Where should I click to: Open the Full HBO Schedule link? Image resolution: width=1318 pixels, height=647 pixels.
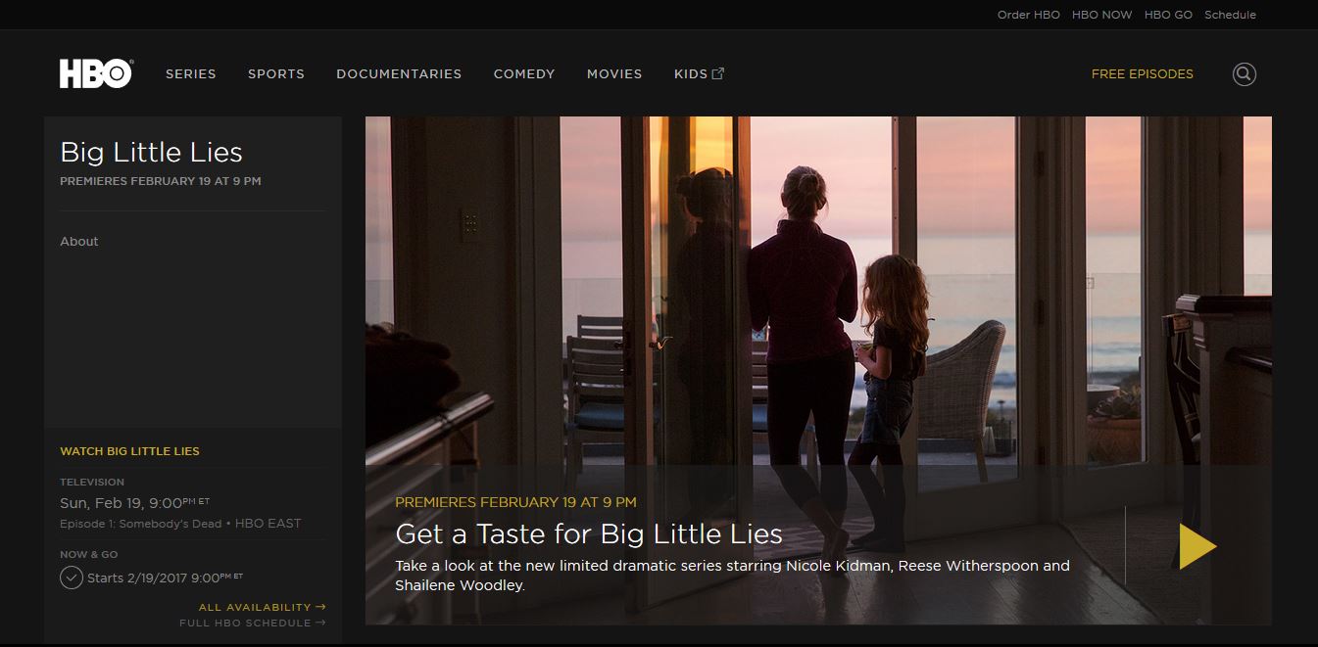click(x=252, y=623)
